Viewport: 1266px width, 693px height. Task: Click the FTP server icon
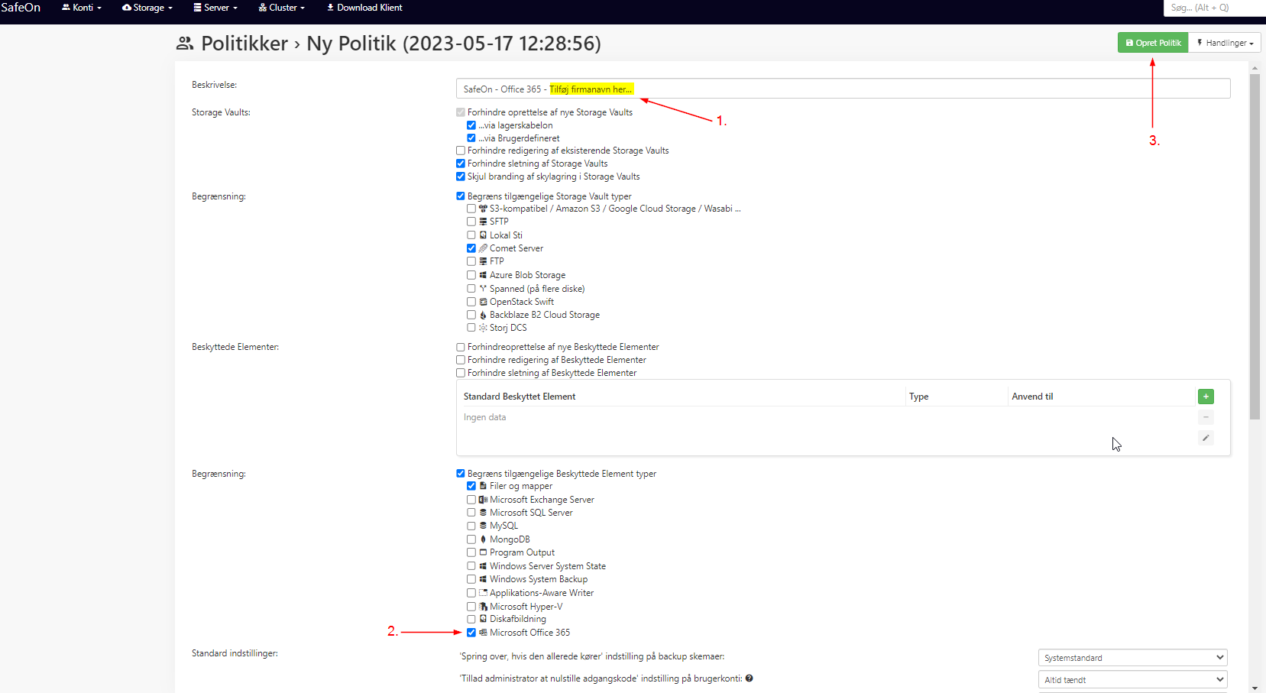pos(483,261)
